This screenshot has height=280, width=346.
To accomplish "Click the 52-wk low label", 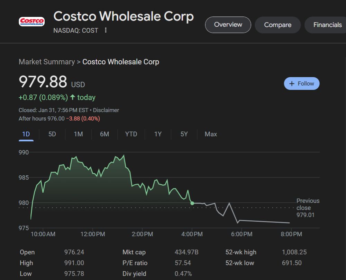I will (x=240, y=263).
